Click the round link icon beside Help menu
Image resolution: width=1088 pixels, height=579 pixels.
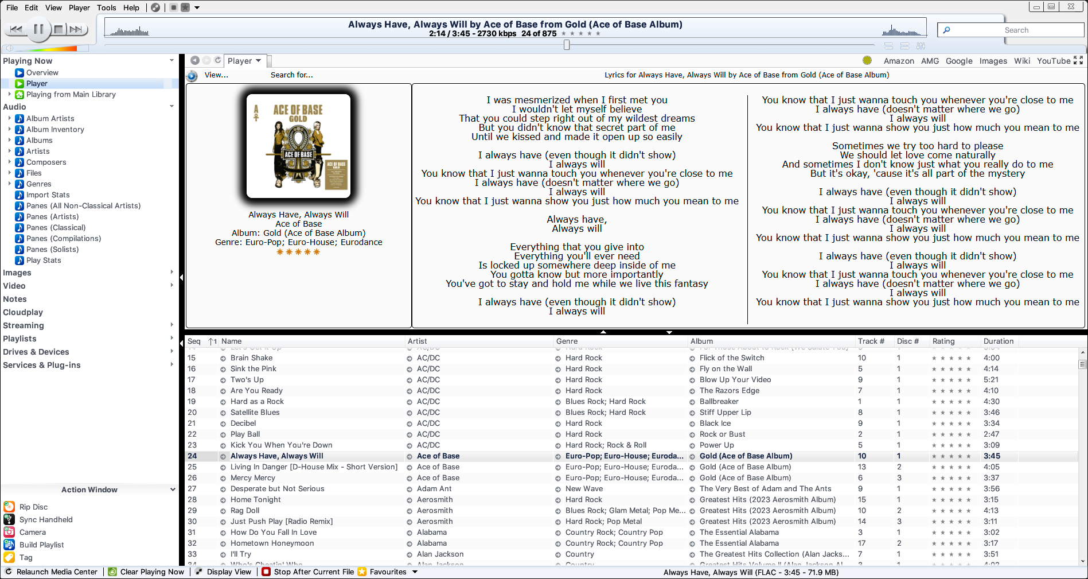pos(155,7)
